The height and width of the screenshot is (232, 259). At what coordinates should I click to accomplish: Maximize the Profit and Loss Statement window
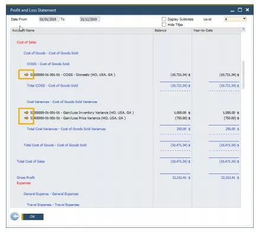pyautogui.click(x=240, y=9)
